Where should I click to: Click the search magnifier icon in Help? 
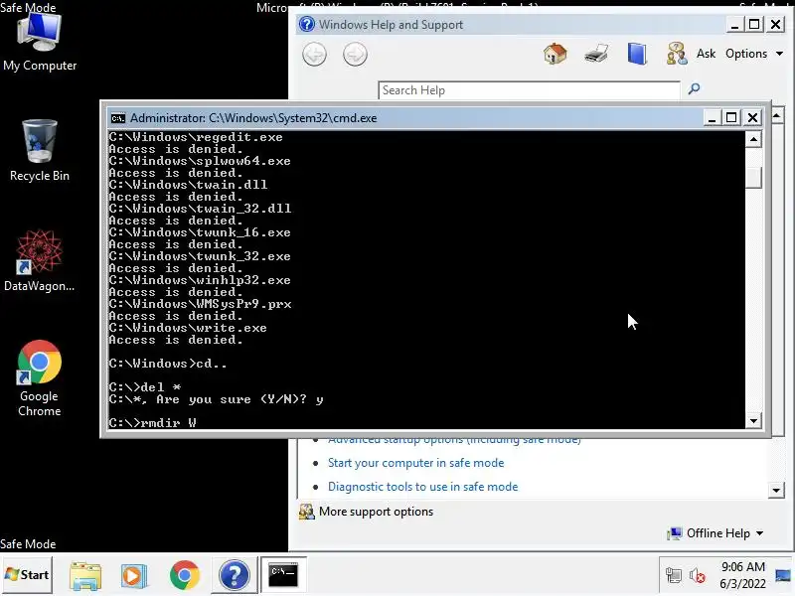point(694,89)
